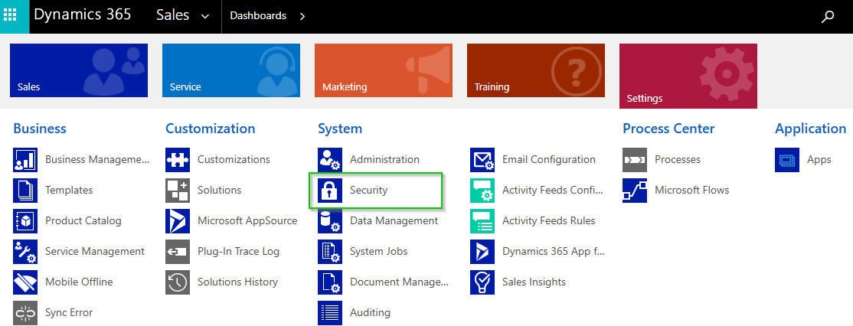The height and width of the screenshot is (326, 853).
Task: Click the Sales Insights lightbulb icon
Action: 482,282
